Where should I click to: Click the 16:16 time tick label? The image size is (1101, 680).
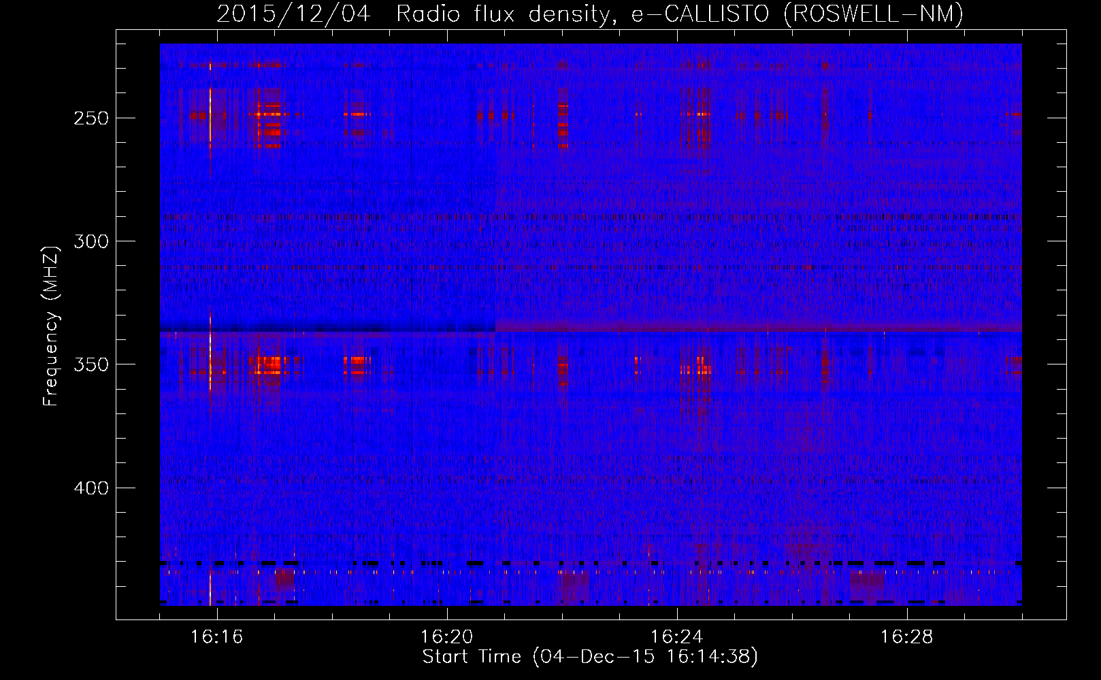tap(217, 636)
